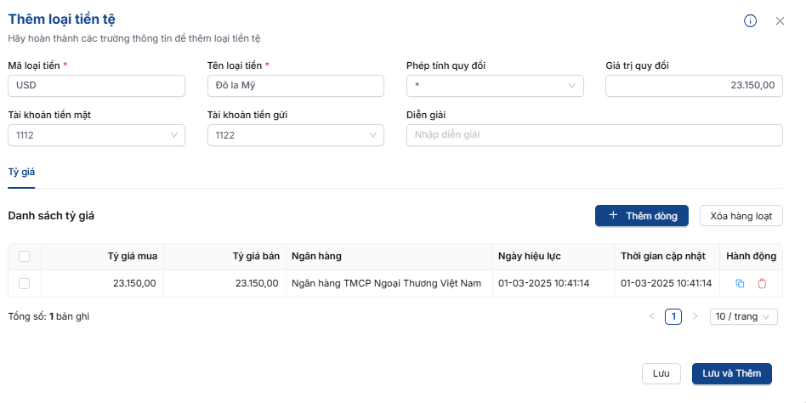Open Phép tính quy đổi dropdown
The image size is (806, 403).
click(495, 86)
